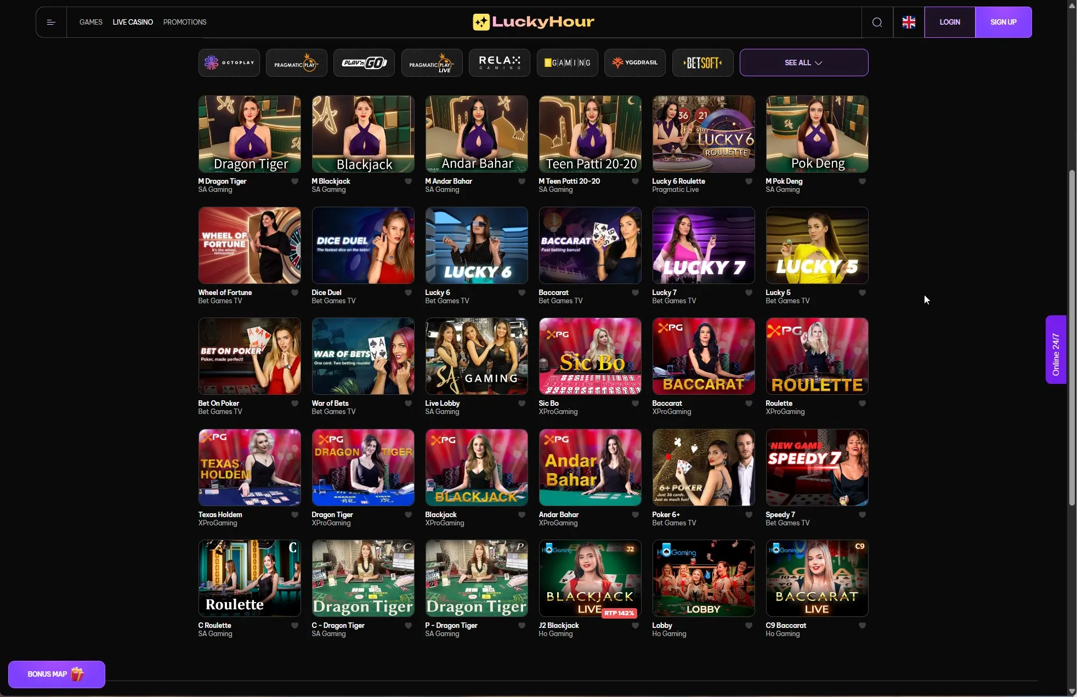Click the scrollbar down arrow

point(1072,692)
